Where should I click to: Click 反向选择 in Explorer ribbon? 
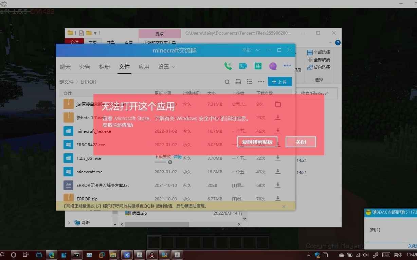319,67
